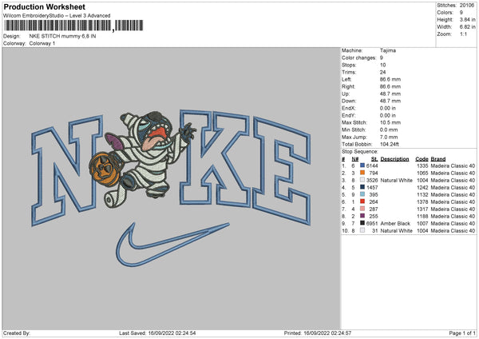
Task: Select design name NKE STITCH mummy 6.8 IN
Action: click(62, 36)
